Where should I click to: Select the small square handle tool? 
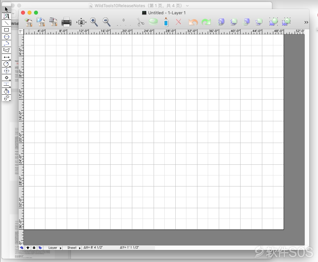[6, 78]
